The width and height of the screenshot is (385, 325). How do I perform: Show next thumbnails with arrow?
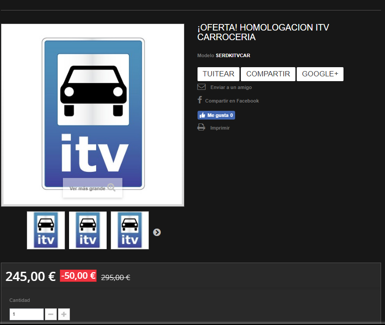157,232
